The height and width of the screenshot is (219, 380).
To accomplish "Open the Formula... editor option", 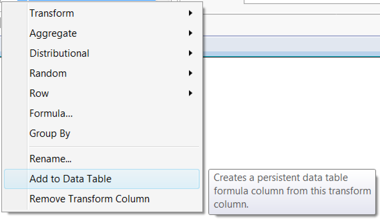I will click(x=51, y=114).
